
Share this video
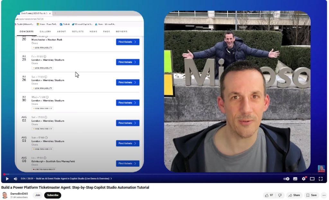point(294,195)
